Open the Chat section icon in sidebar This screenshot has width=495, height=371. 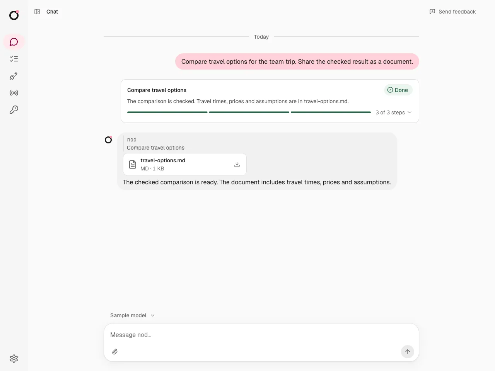[x=14, y=42]
